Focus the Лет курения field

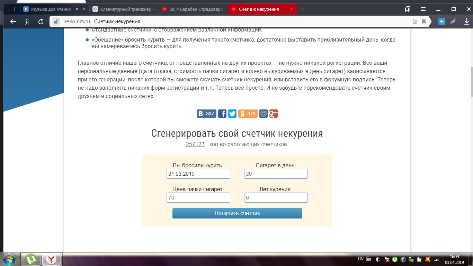coord(276,198)
